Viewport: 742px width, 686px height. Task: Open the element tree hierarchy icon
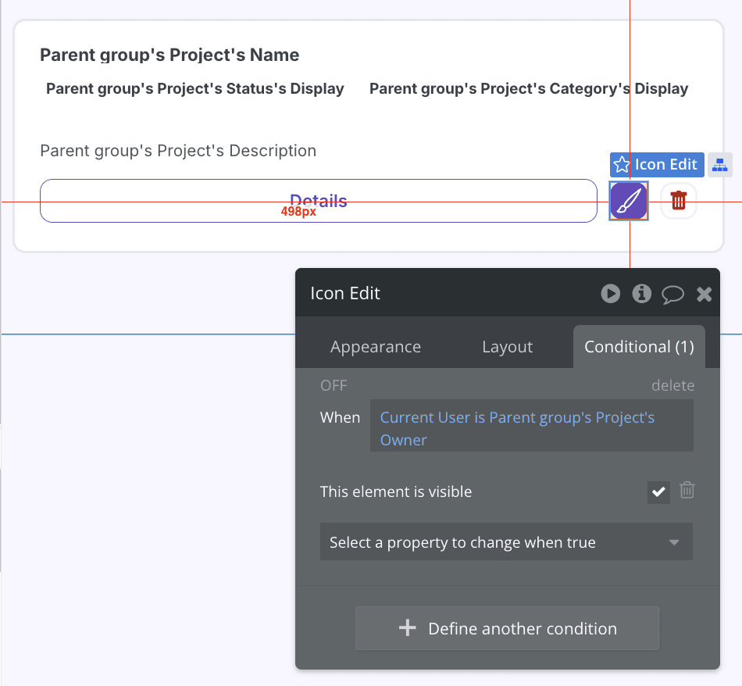tap(720, 165)
